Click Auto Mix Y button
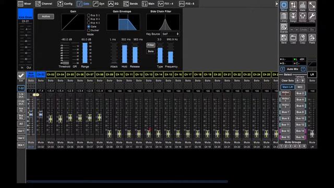 click(x=303, y=69)
